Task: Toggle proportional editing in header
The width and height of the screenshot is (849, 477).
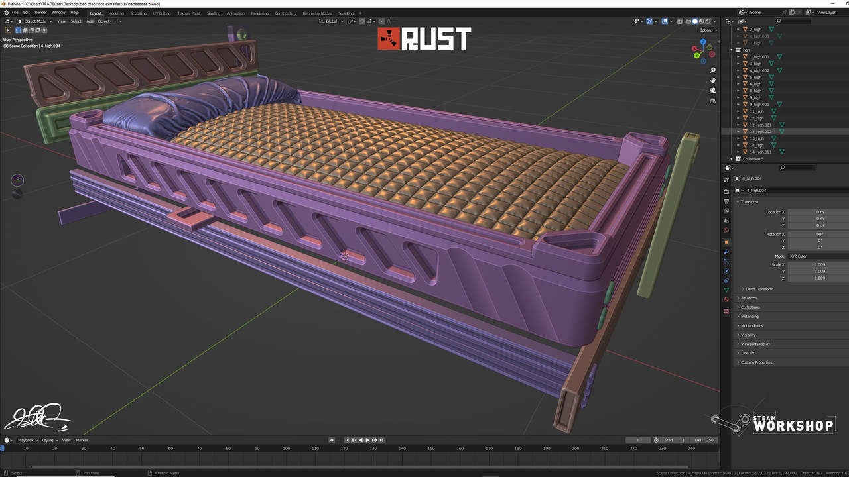Action: click(x=381, y=21)
